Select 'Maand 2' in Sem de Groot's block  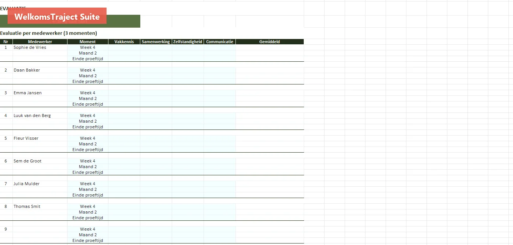click(88, 167)
